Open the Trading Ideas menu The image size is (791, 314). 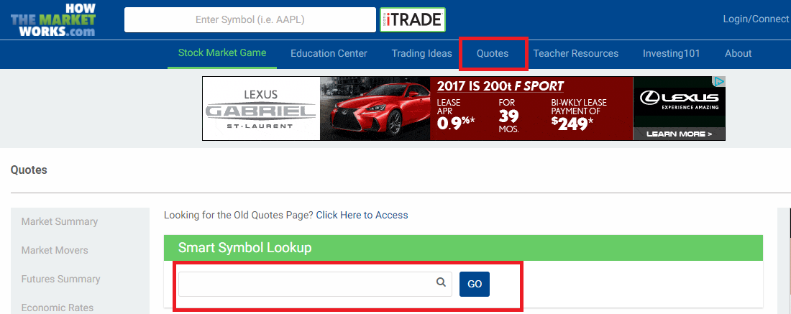[x=421, y=53]
